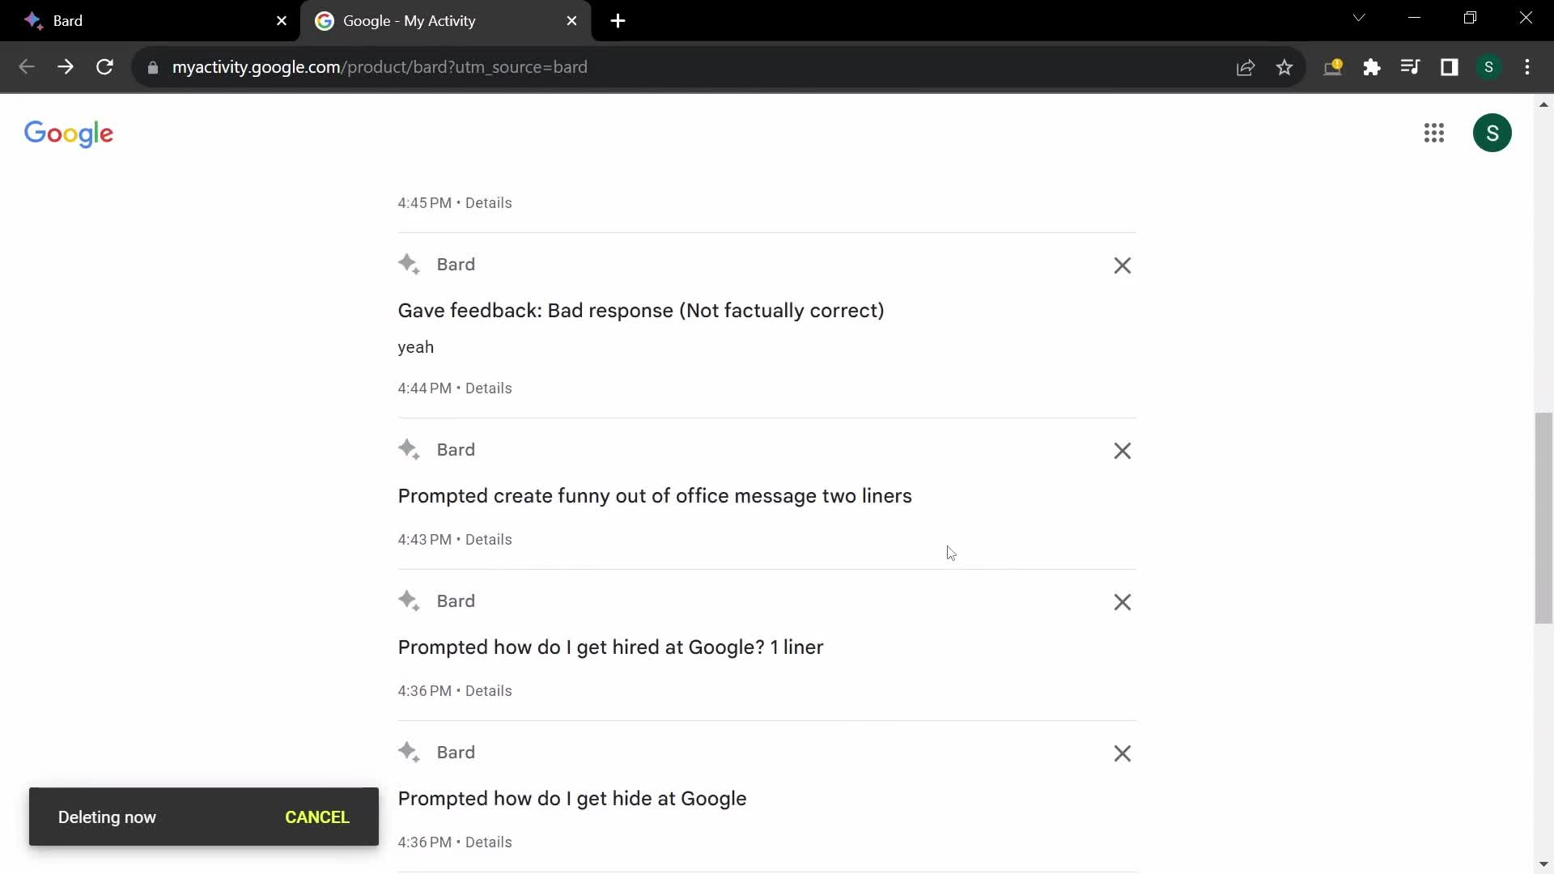Cancel the current deletion action
This screenshot has height=874, width=1554.
(x=317, y=817)
